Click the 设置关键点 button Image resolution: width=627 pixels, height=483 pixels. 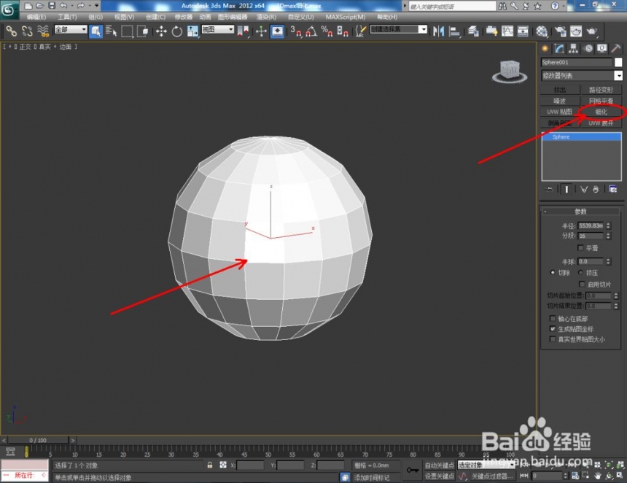tap(439, 476)
